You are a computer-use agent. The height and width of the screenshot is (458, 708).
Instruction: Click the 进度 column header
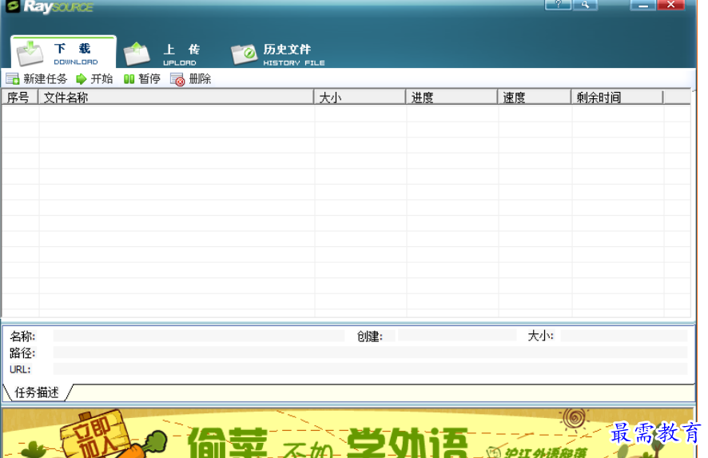pos(451,98)
